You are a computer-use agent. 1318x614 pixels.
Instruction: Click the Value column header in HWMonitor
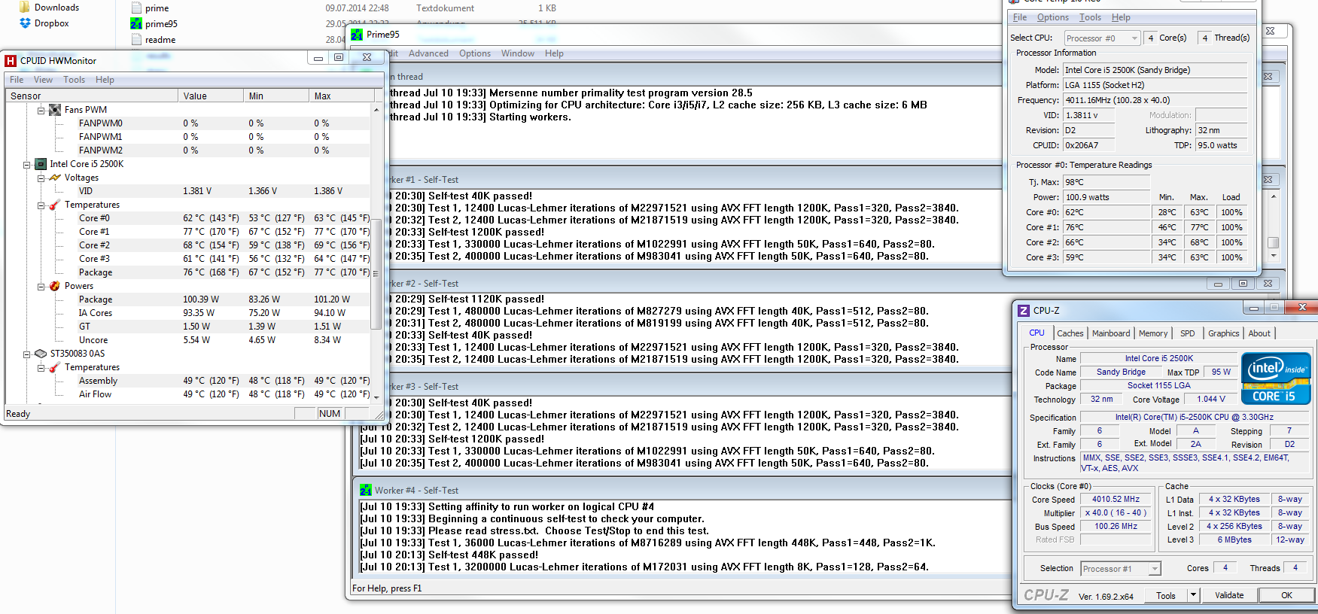[212, 96]
